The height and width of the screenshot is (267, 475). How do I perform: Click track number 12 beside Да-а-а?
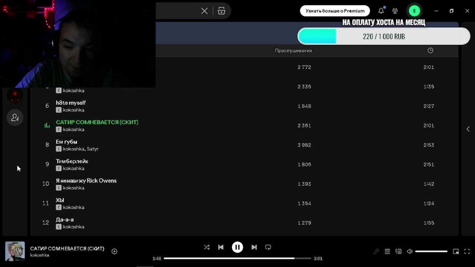point(46,223)
